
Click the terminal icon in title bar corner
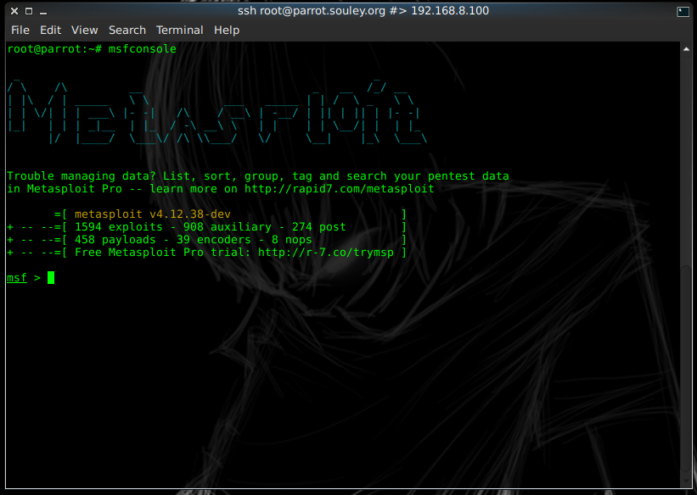[x=683, y=12]
